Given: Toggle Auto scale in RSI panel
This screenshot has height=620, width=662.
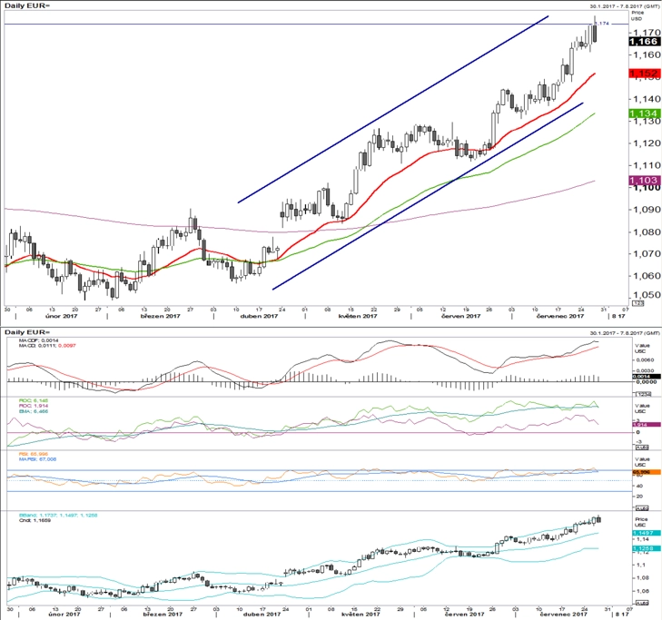Looking at the screenshot, I should pyautogui.click(x=642, y=508).
